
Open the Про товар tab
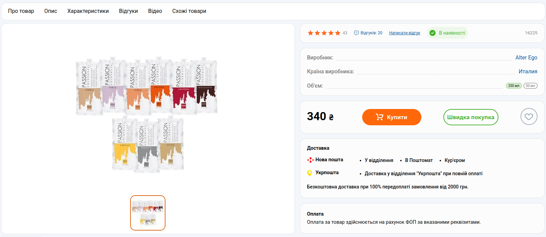[21, 11]
